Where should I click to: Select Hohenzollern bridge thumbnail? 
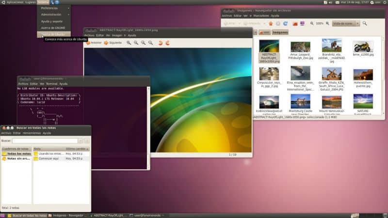click(363, 75)
